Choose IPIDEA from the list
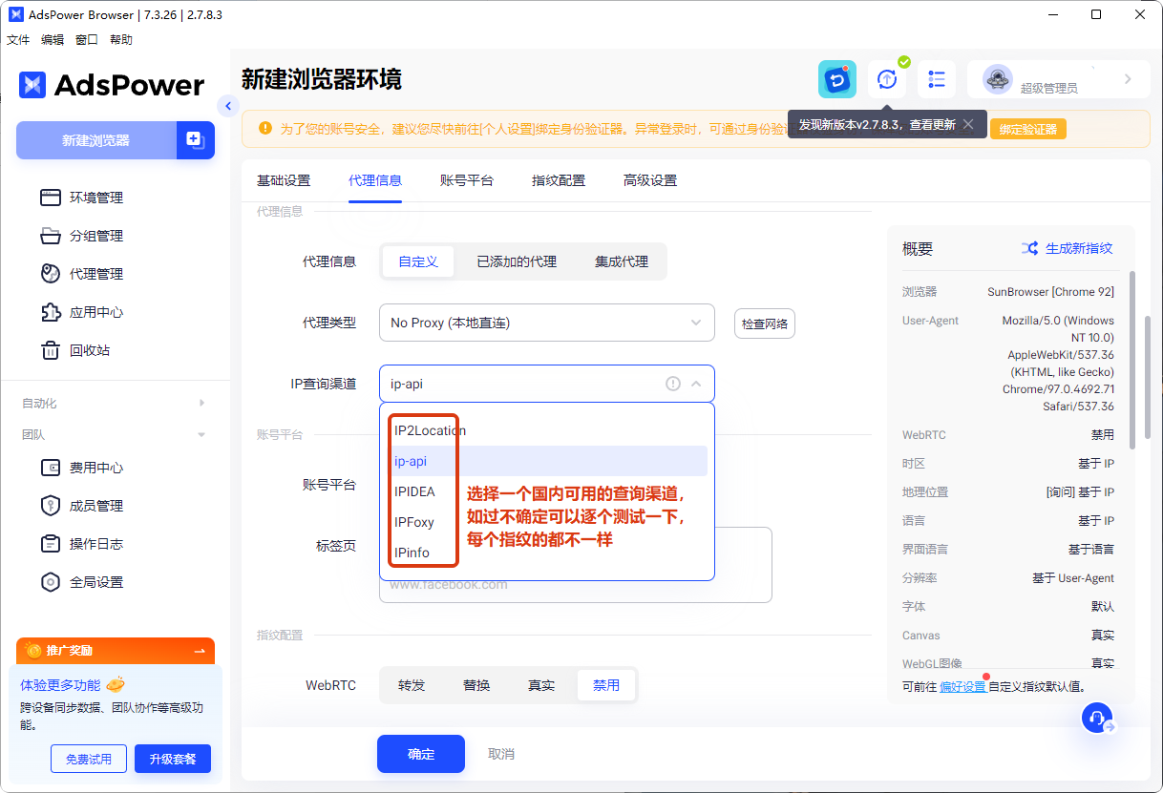The height and width of the screenshot is (793, 1163). coord(546,491)
